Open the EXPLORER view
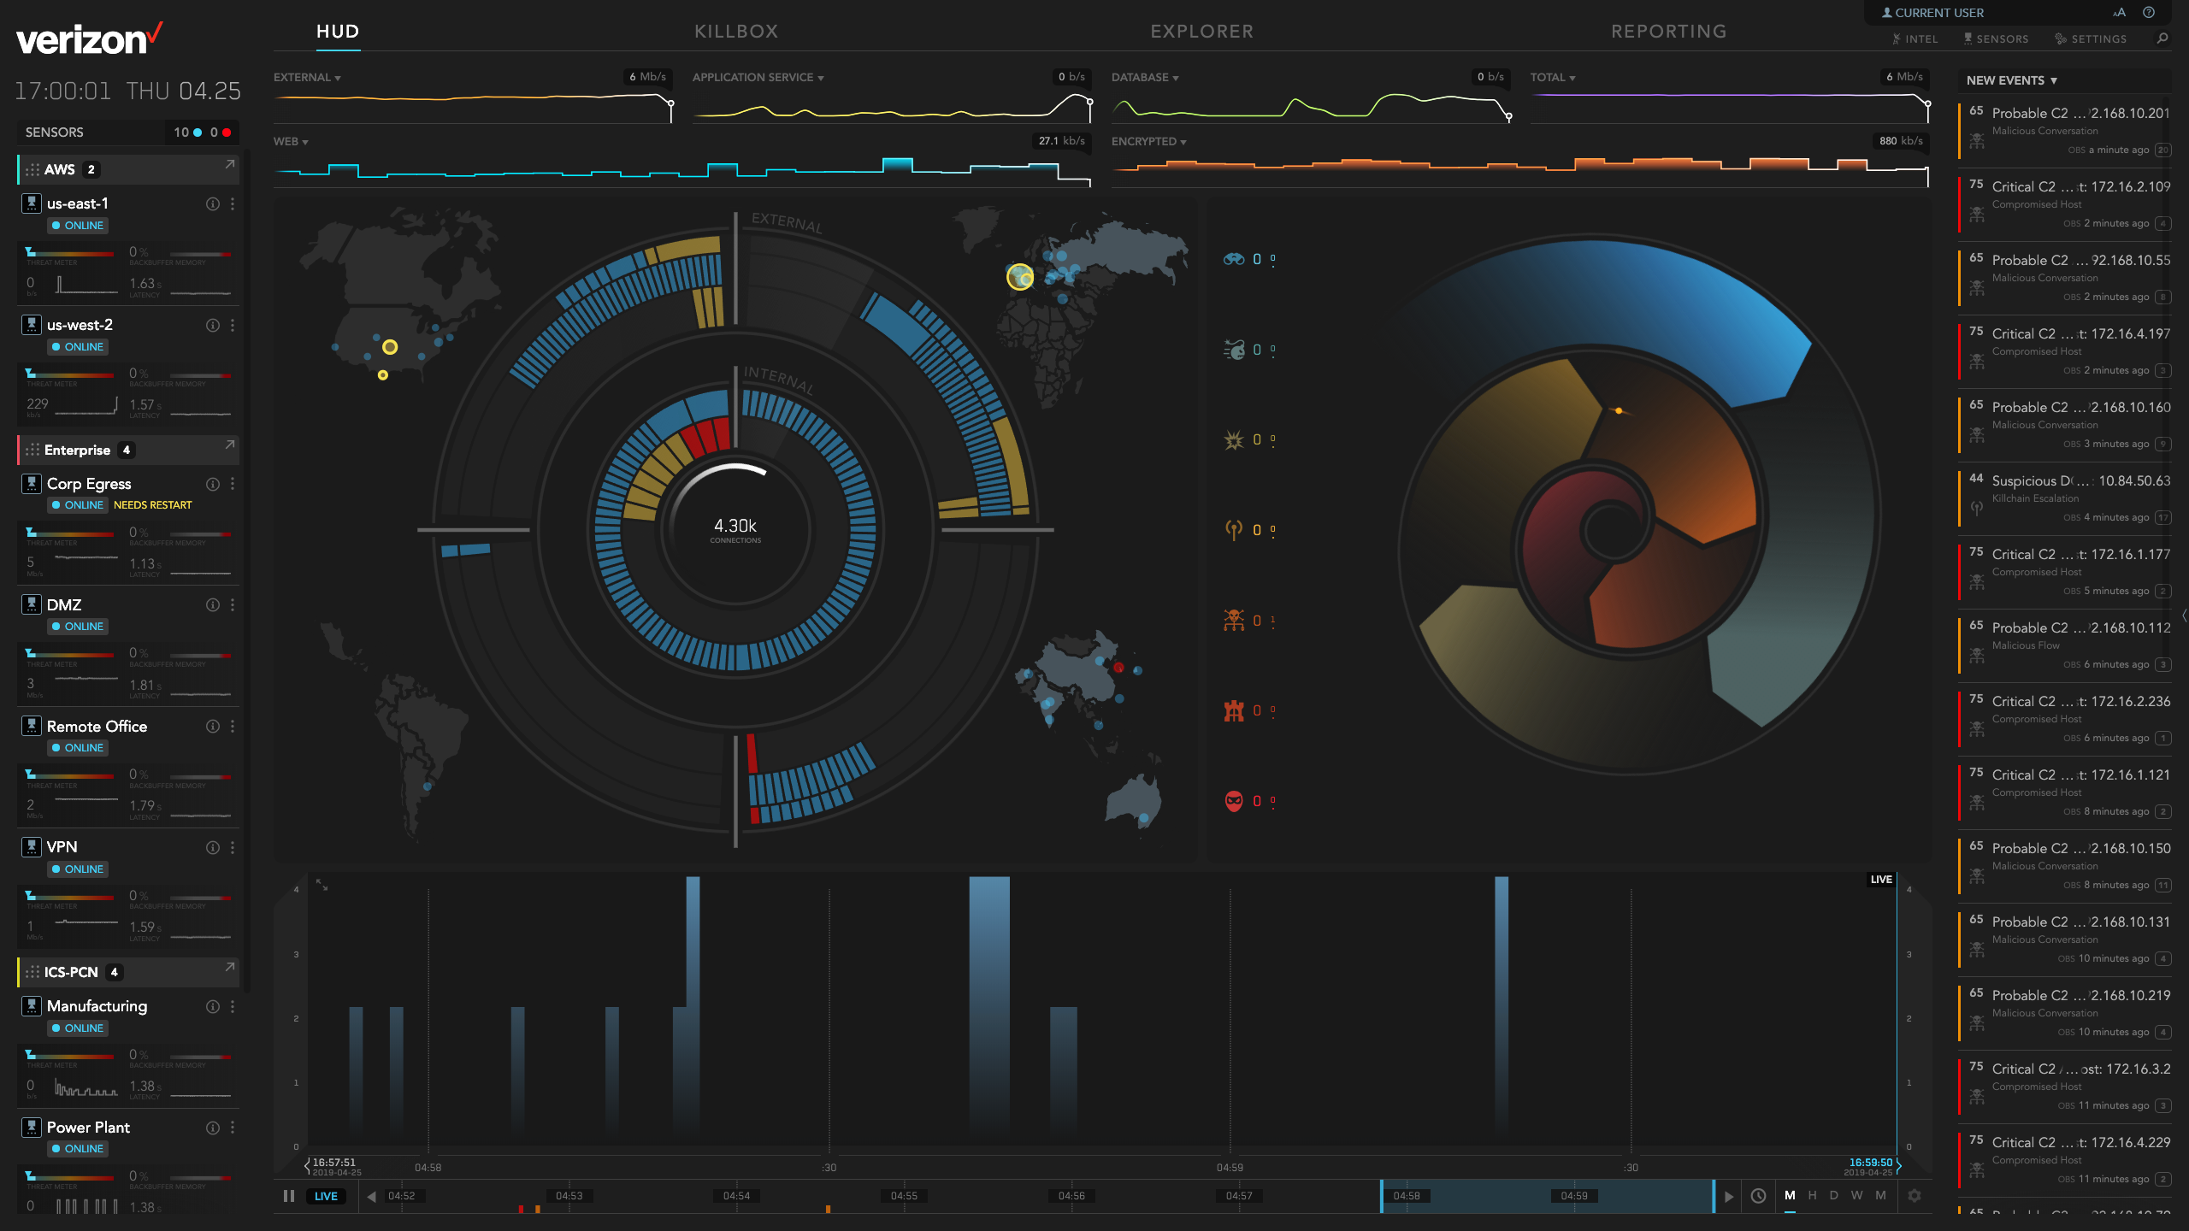 coord(1201,31)
